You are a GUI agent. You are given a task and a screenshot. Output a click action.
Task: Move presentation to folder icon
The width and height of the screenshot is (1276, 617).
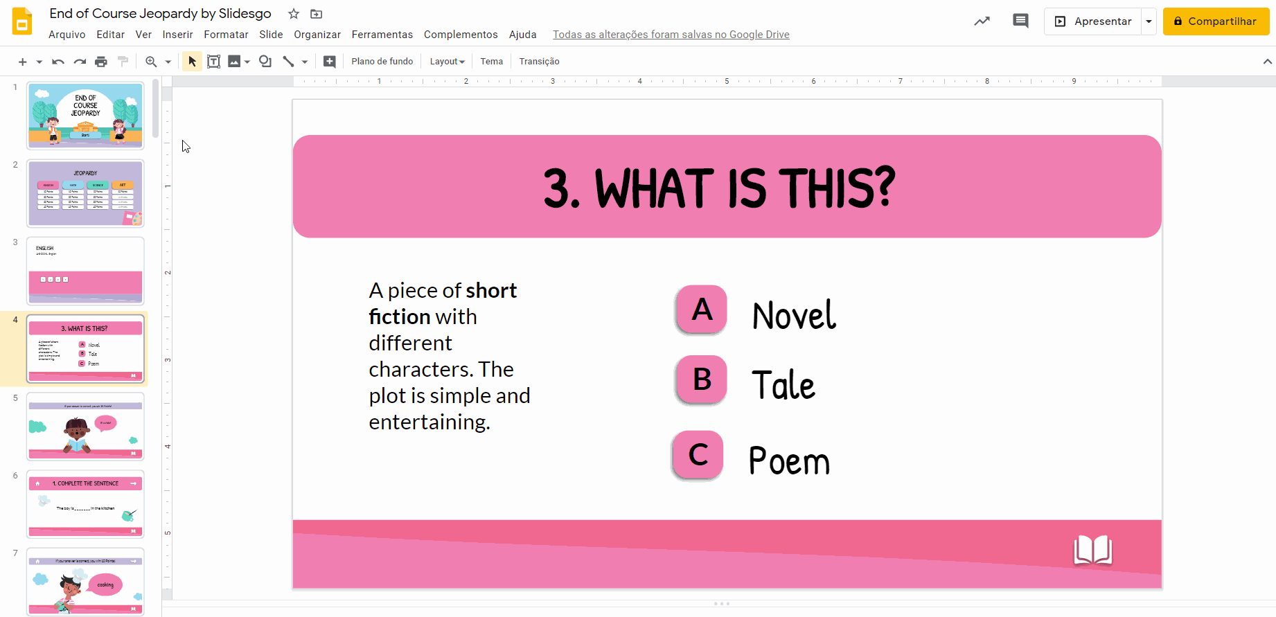[x=316, y=14]
